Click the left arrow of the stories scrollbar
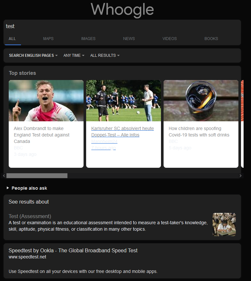 pos(4,176)
